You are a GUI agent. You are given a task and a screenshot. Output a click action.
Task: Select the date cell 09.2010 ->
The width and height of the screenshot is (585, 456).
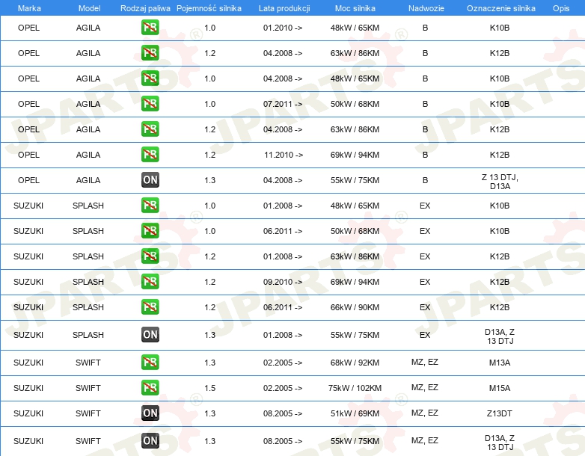click(x=283, y=282)
